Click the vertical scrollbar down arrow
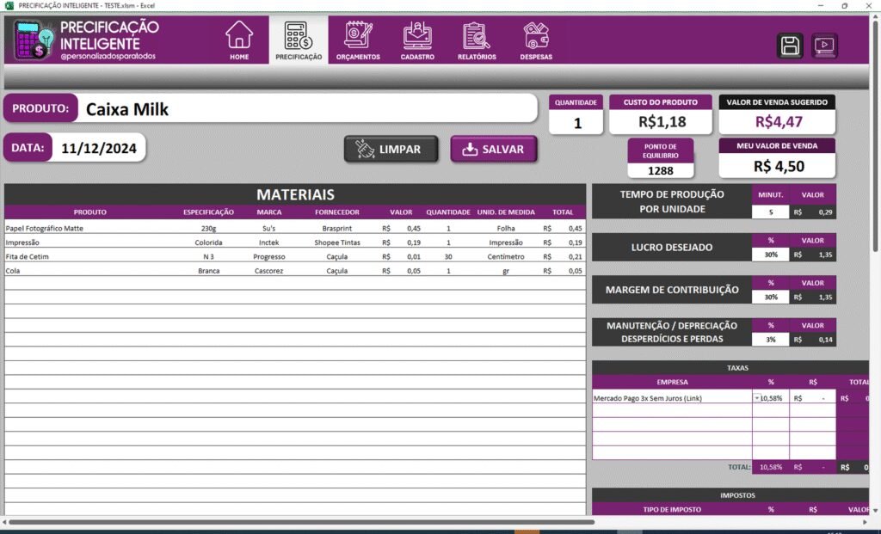The image size is (881, 534). click(875, 511)
